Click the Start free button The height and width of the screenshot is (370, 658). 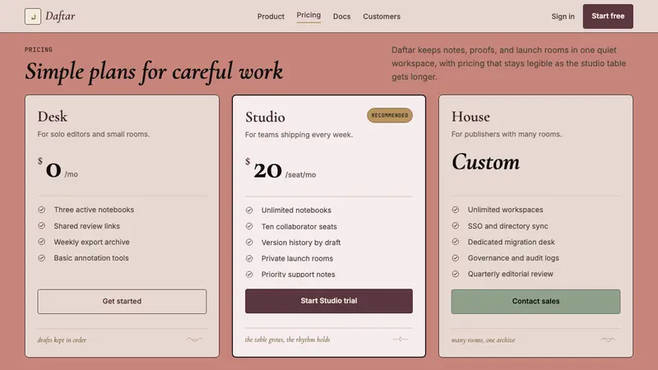tap(608, 16)
